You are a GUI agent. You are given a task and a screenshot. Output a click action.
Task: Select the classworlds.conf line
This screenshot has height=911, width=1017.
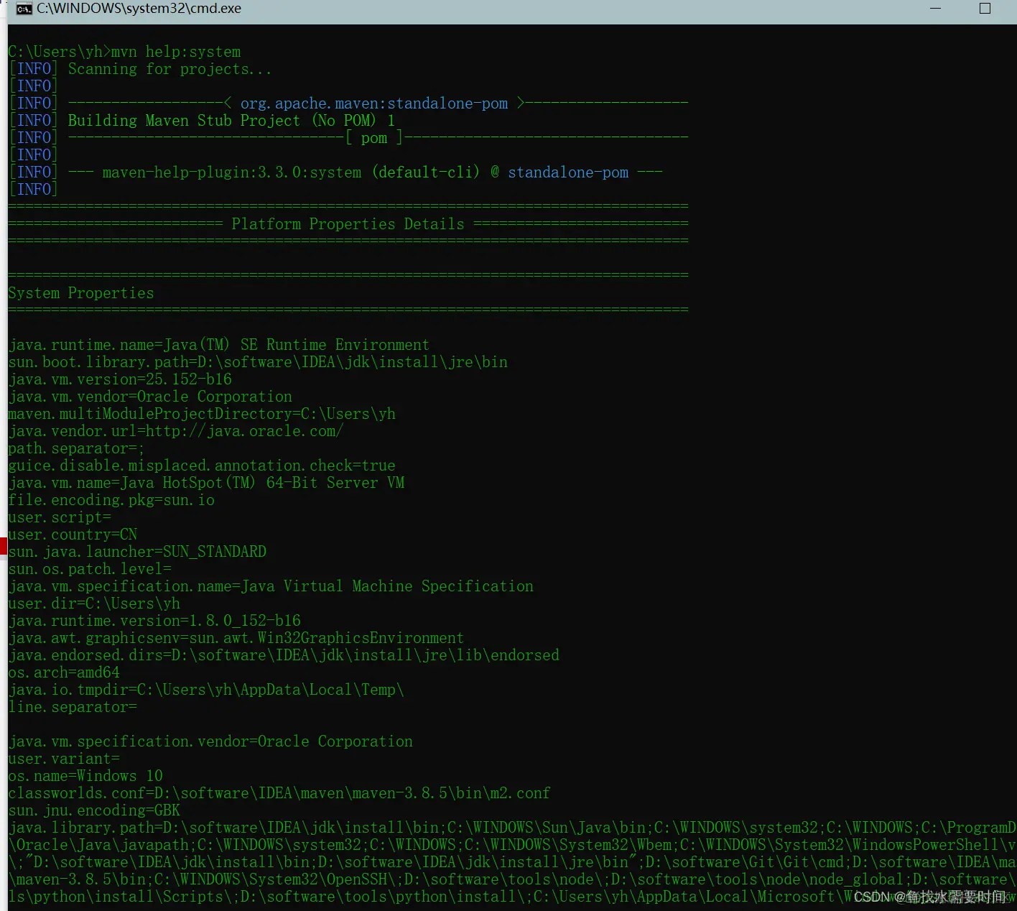pyautogui.click(x=279, y=793)
